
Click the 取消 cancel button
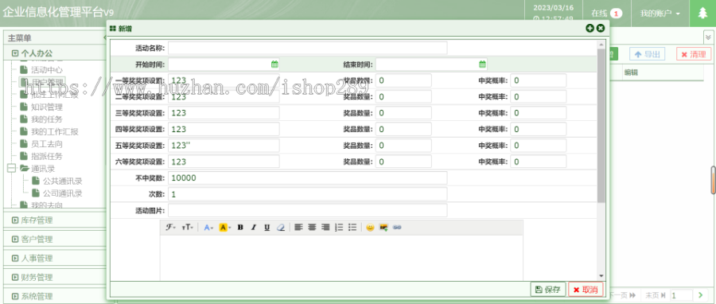586,290
